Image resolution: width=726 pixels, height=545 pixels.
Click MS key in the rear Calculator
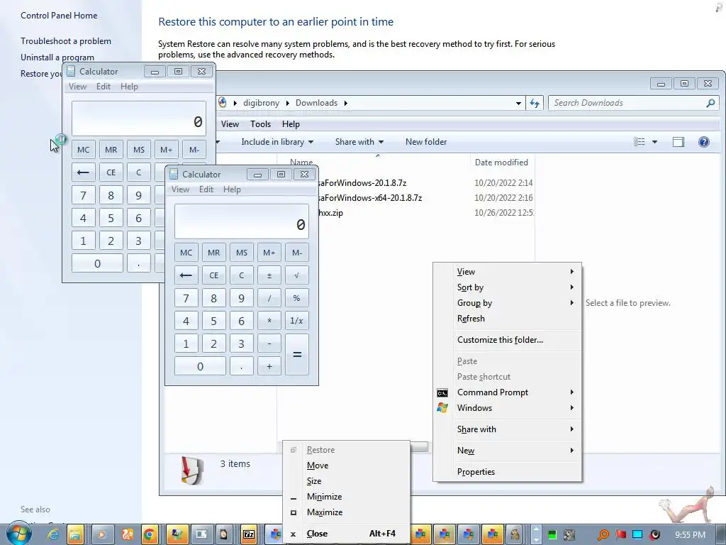pyautogui.click(x=139, y=150)
